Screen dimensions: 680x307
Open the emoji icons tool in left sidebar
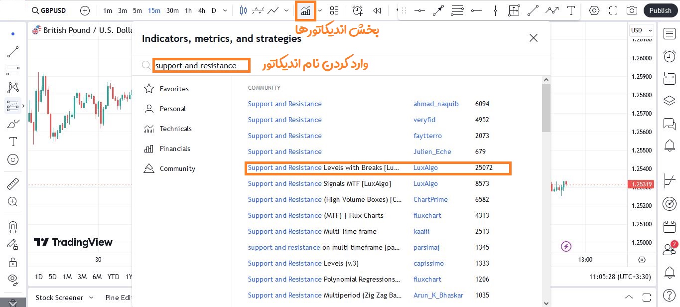coord(13,159)
